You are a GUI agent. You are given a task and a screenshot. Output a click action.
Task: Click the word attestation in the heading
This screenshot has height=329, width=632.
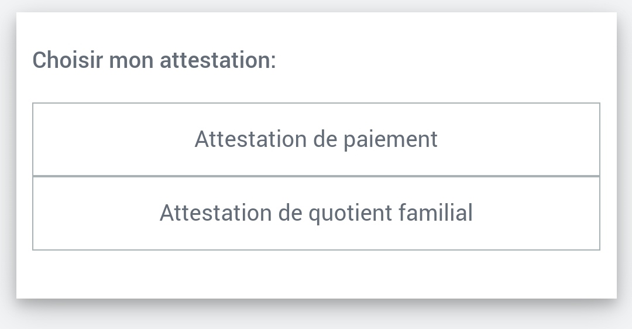pos(215,60)
